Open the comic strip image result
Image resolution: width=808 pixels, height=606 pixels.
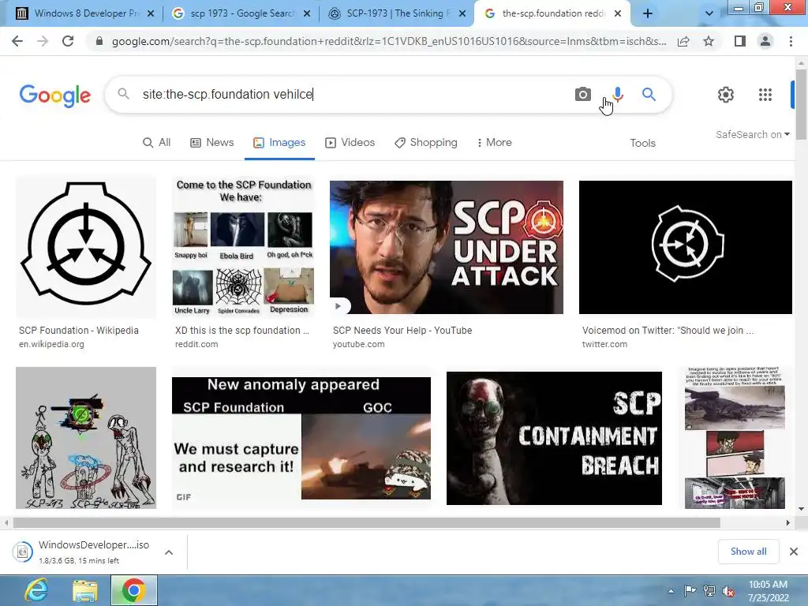[735, 437]
